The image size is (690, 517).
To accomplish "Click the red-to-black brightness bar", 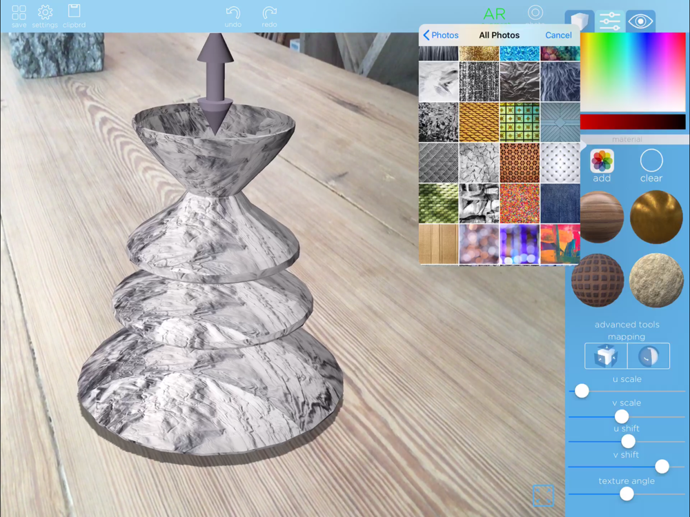I will click(633, 122).
